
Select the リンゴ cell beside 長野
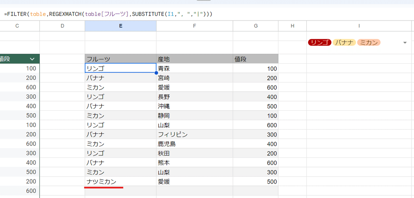[x=121, y=97]
